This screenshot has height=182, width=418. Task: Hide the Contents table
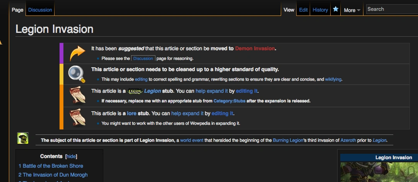[71, 156]
